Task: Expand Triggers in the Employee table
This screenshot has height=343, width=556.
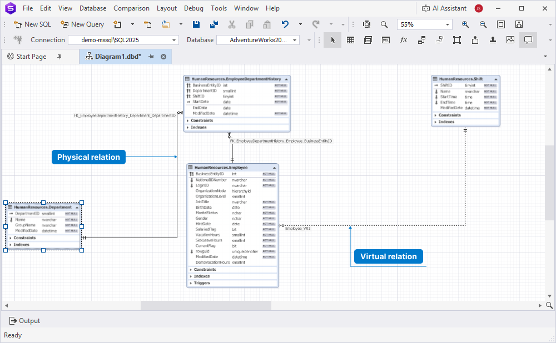Action: 191,283
